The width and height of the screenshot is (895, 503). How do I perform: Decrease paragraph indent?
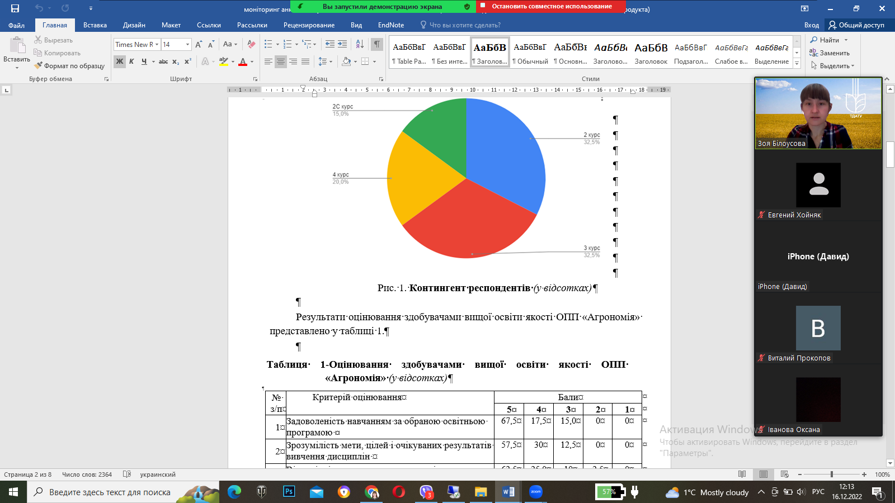click(330, 44)
